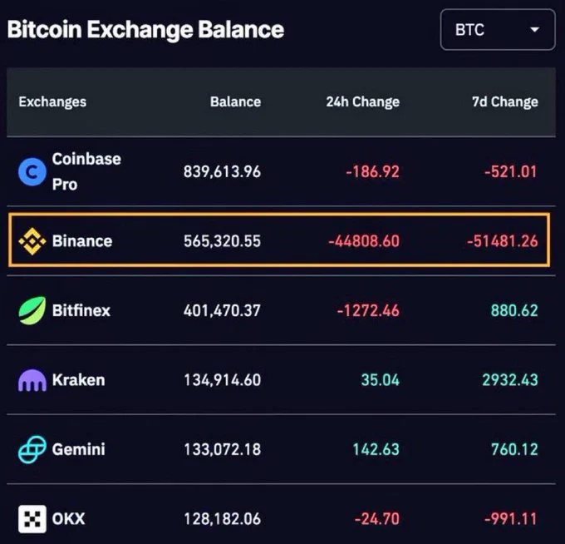Sort by the 24h Change column
Image resolution: width=565 pixels, height=544 pixels.
(363, 101)
